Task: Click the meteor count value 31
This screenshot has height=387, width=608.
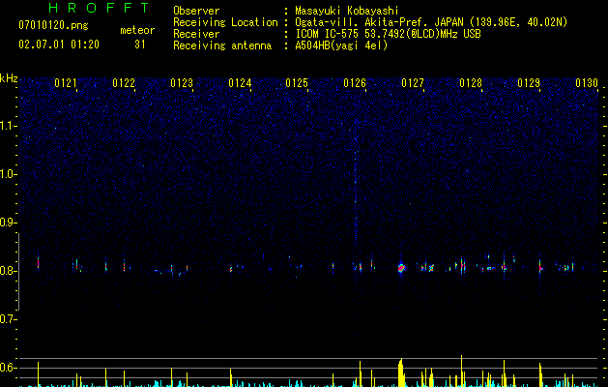Action: pos(140,45)
